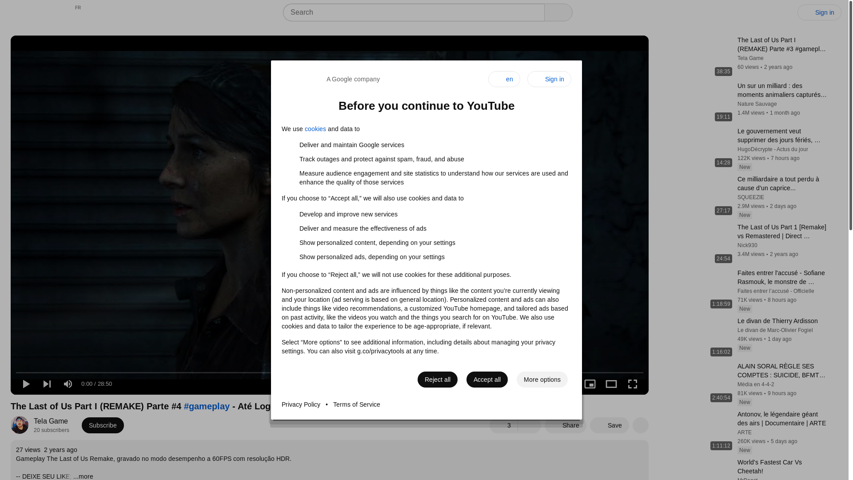Open Remake vs Remastered comparison video
The width and height of the screenshot is (853, 480).
(x=782, y=232)
